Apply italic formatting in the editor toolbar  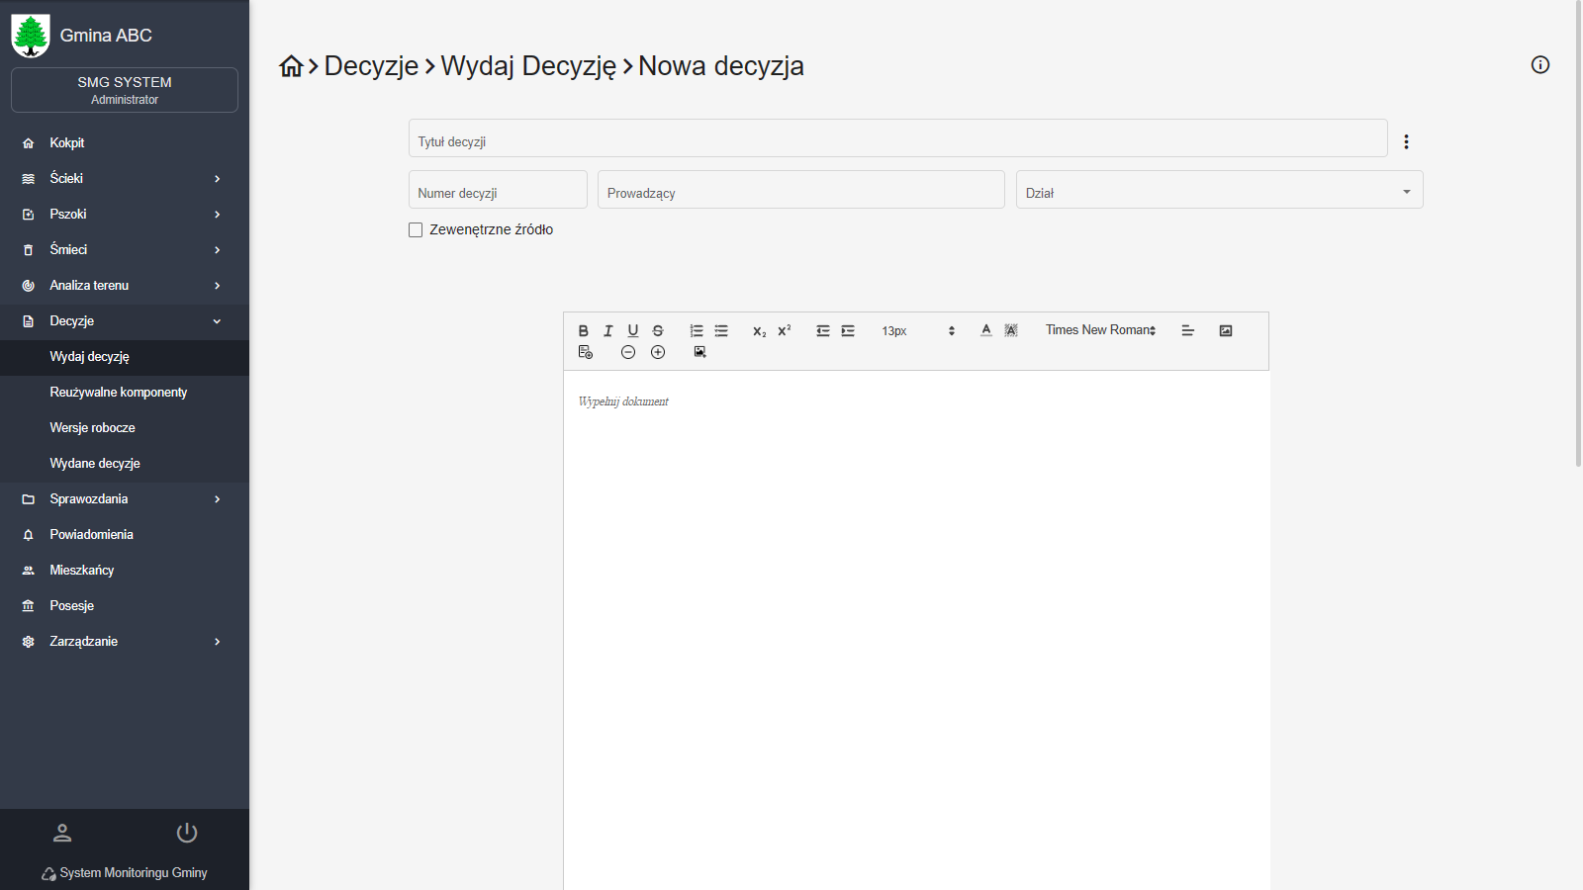coord(608,331)
